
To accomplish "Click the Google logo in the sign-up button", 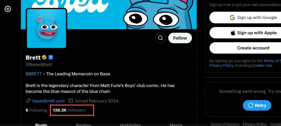I will [232, 17].
